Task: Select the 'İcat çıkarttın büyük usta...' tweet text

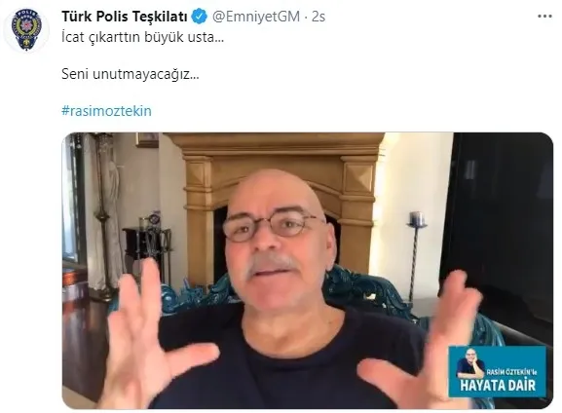Action: click(142, 37)
